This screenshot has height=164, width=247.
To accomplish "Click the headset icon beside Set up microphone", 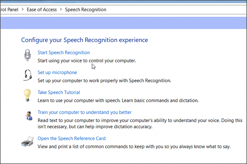I will coord(28,75).
